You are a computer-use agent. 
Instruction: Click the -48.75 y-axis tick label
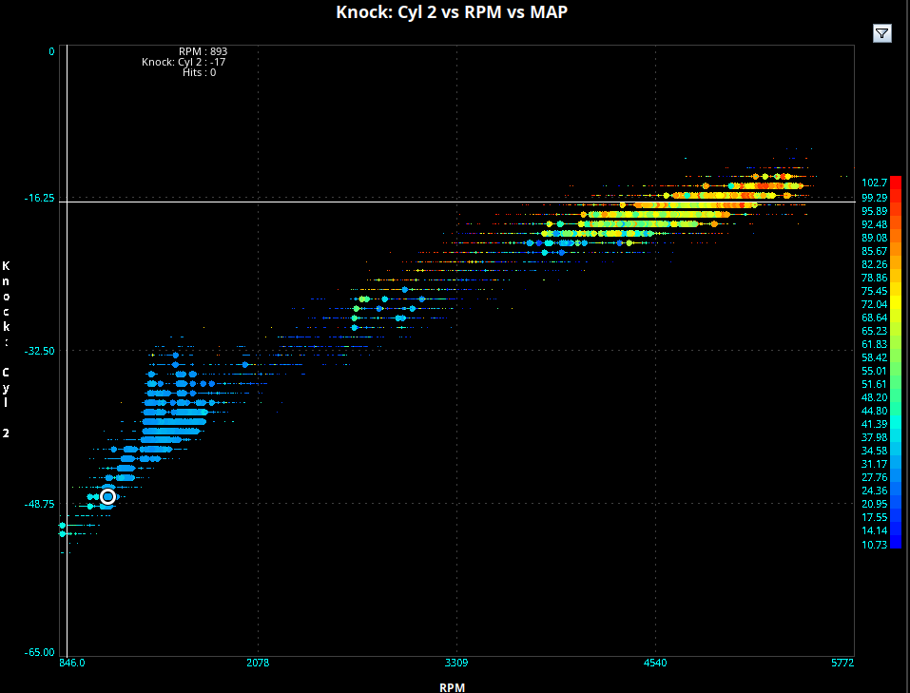point(41,504)
